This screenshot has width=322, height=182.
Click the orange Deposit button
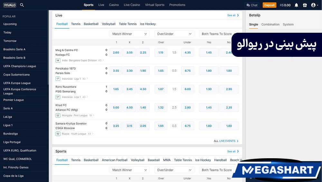[270, 5]
